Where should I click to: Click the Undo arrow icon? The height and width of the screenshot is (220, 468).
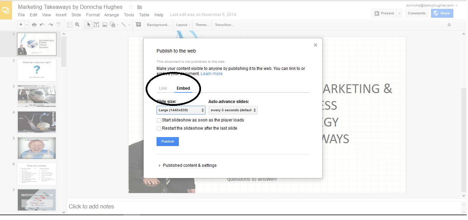pyautogui.click(x=42, y=25)
